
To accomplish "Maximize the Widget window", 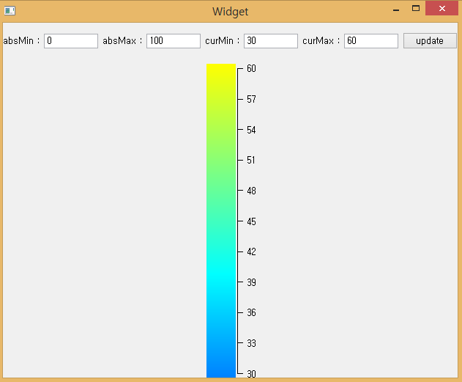I will click(416, 8).
